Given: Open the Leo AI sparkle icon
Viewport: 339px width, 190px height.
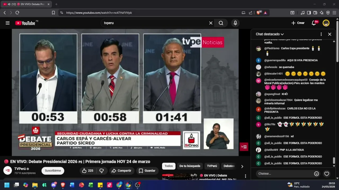Looking at the screenshot, I should [322, 13].
